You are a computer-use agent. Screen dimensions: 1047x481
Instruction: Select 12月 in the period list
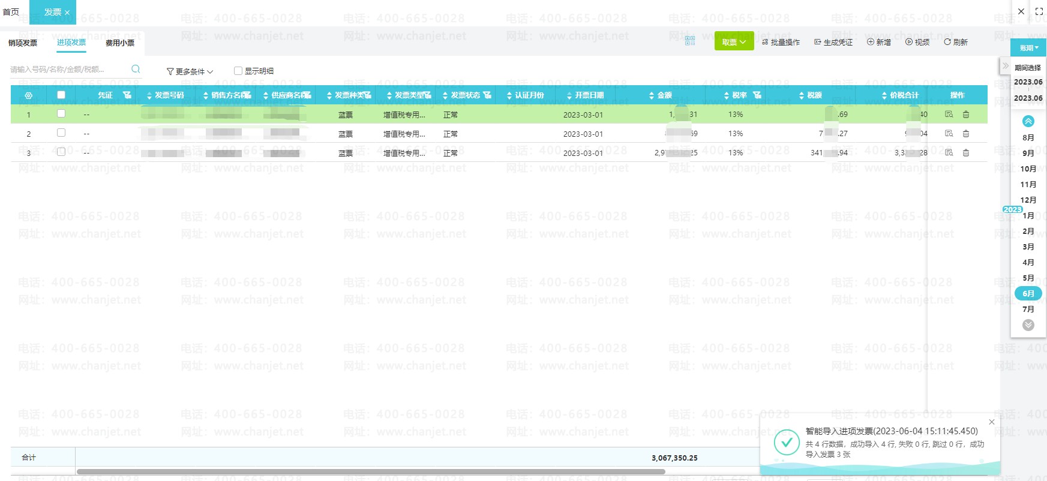tap(1028, 200)
